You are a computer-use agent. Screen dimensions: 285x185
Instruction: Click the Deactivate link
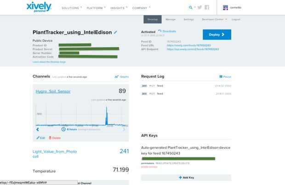(x=167, y=31)
